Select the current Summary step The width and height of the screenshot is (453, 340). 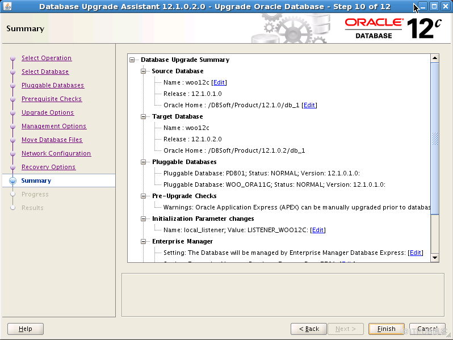point(36,181)
